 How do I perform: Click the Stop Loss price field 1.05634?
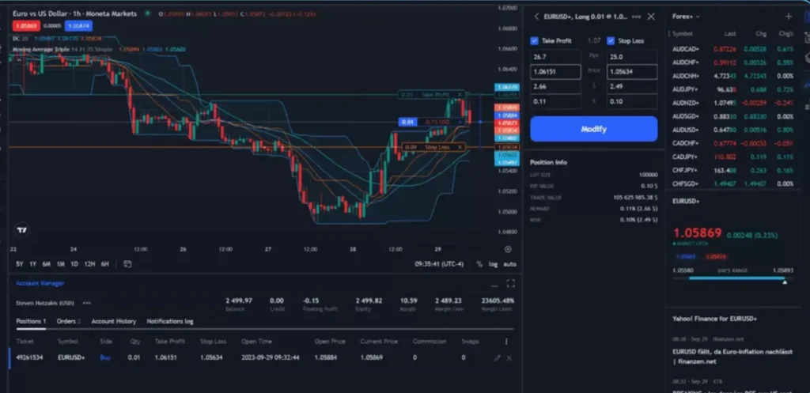[x=632, y=72]
